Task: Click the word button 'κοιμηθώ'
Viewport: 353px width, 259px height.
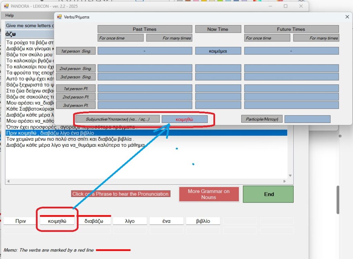Action: point(57,221)
